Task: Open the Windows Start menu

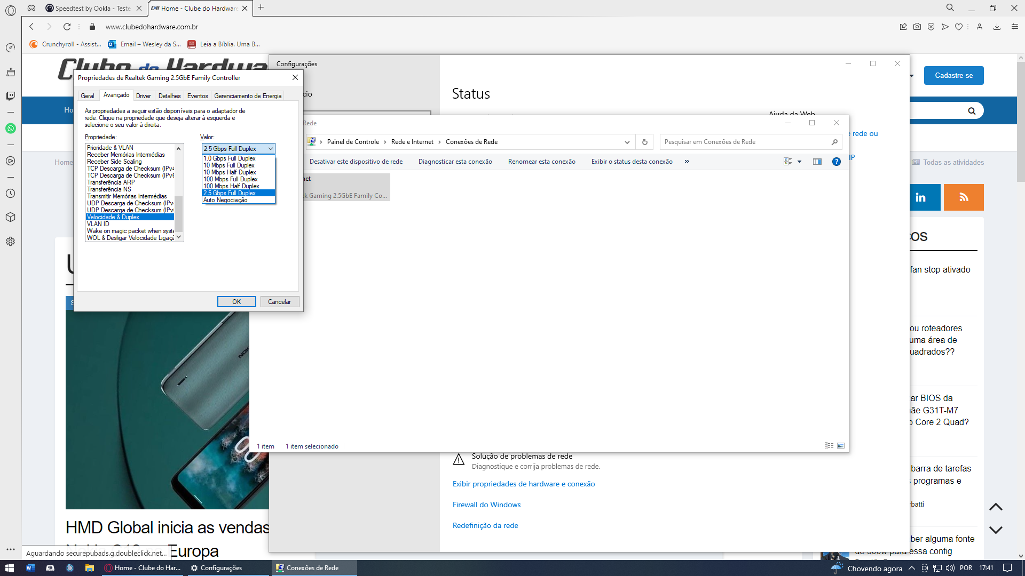Action: tap(10, 568)
